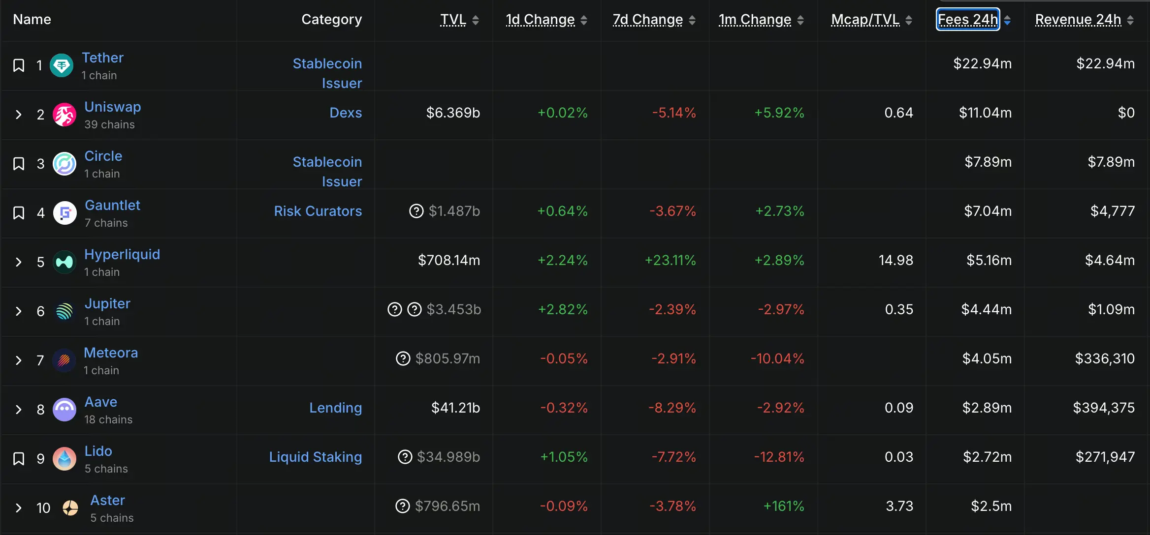Open the Gauntlet protocol link
Viewport: 1150px width, 535px height.
[112, 205]
